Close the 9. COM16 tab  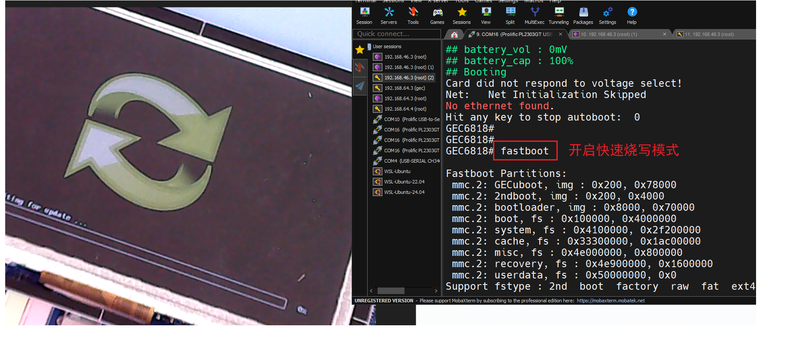560,34
